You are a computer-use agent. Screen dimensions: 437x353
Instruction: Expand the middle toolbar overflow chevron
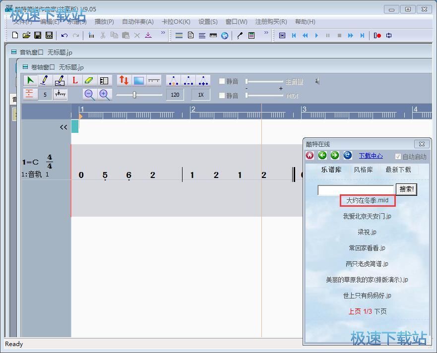(x=266, y=33)
